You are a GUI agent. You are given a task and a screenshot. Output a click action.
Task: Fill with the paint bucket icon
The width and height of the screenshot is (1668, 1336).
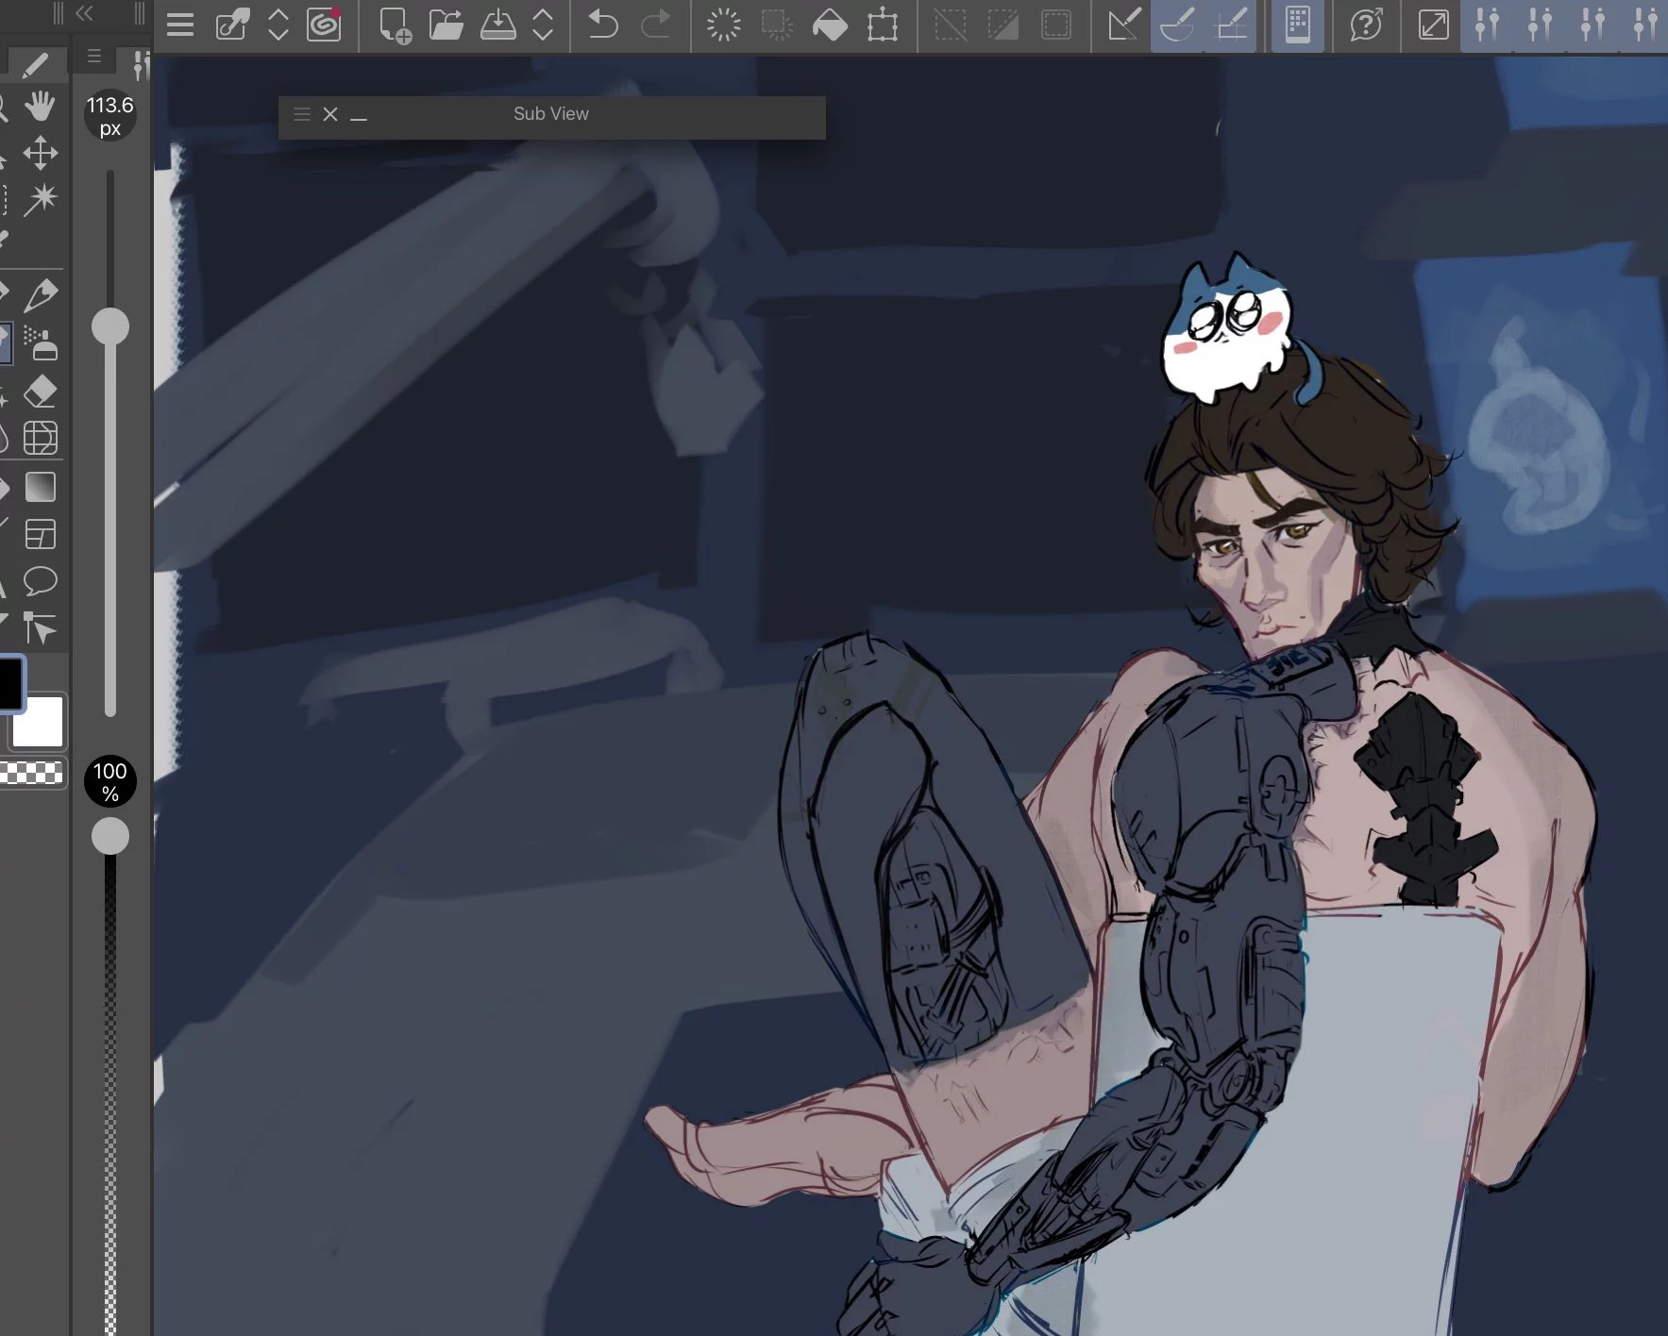pyautogui.click(x=830, y=25)
